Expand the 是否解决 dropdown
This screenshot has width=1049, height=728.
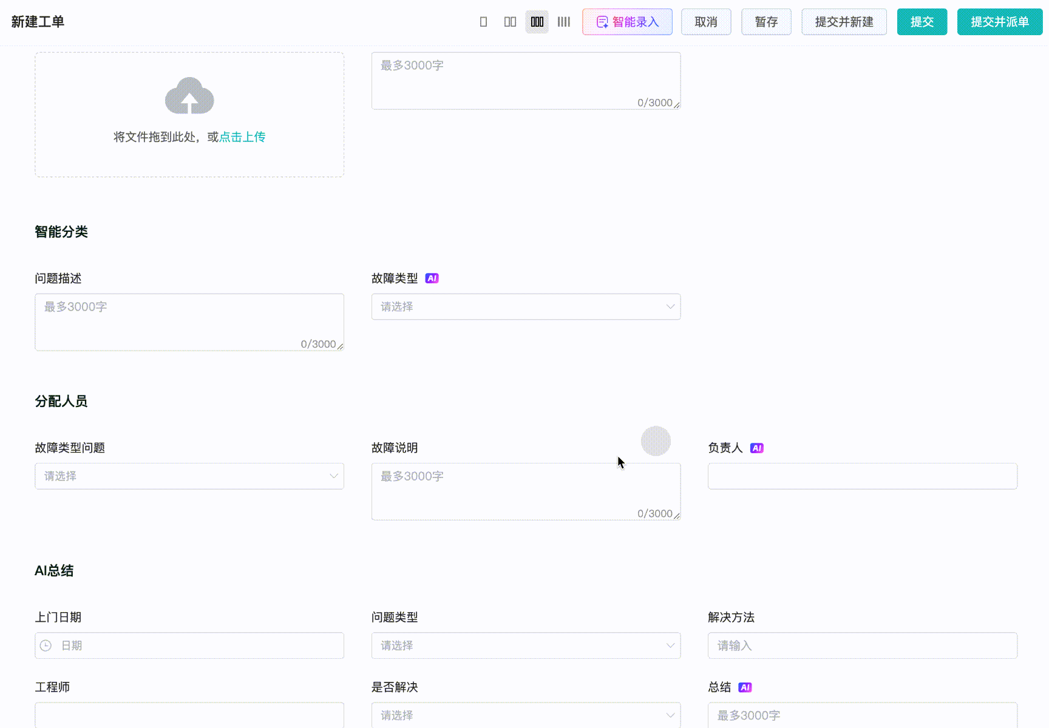pos(526,715)
